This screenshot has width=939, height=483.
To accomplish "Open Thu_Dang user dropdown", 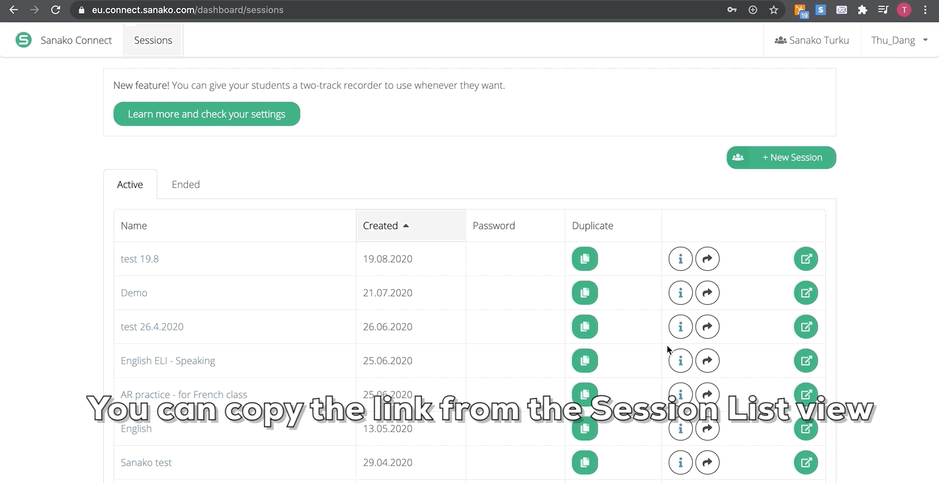I will [899, 40].
